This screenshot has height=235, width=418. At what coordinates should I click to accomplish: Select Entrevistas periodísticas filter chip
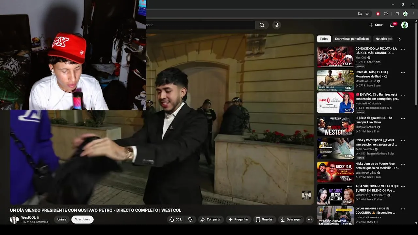pos(352,39)
